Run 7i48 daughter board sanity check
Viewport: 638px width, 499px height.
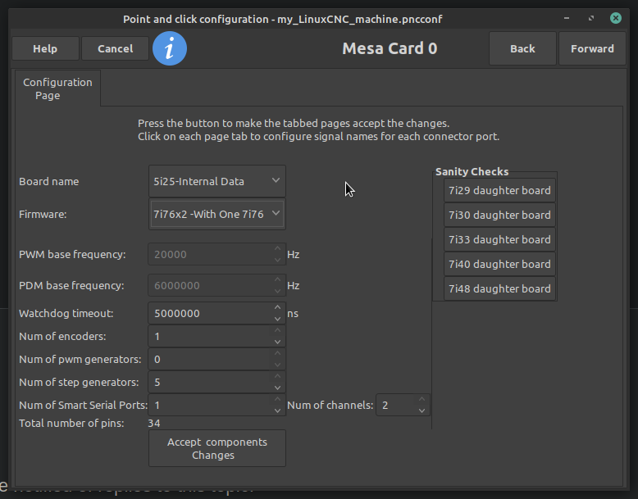pos(499,288)
